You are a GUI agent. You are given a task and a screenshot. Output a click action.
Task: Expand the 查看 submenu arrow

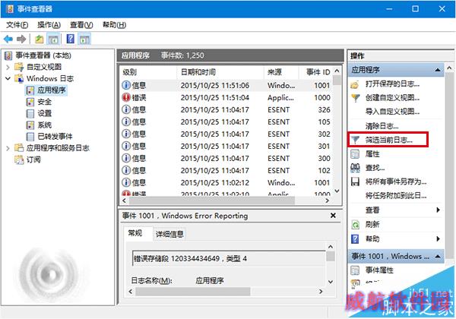click(438, 210)
